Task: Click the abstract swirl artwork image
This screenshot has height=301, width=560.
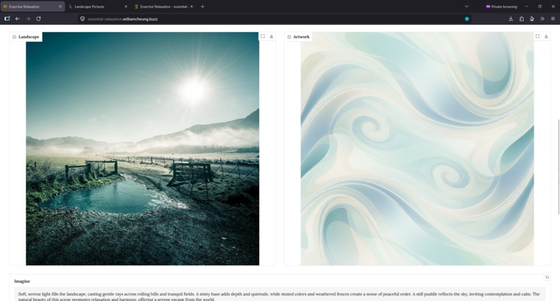Action: point(417,149)
